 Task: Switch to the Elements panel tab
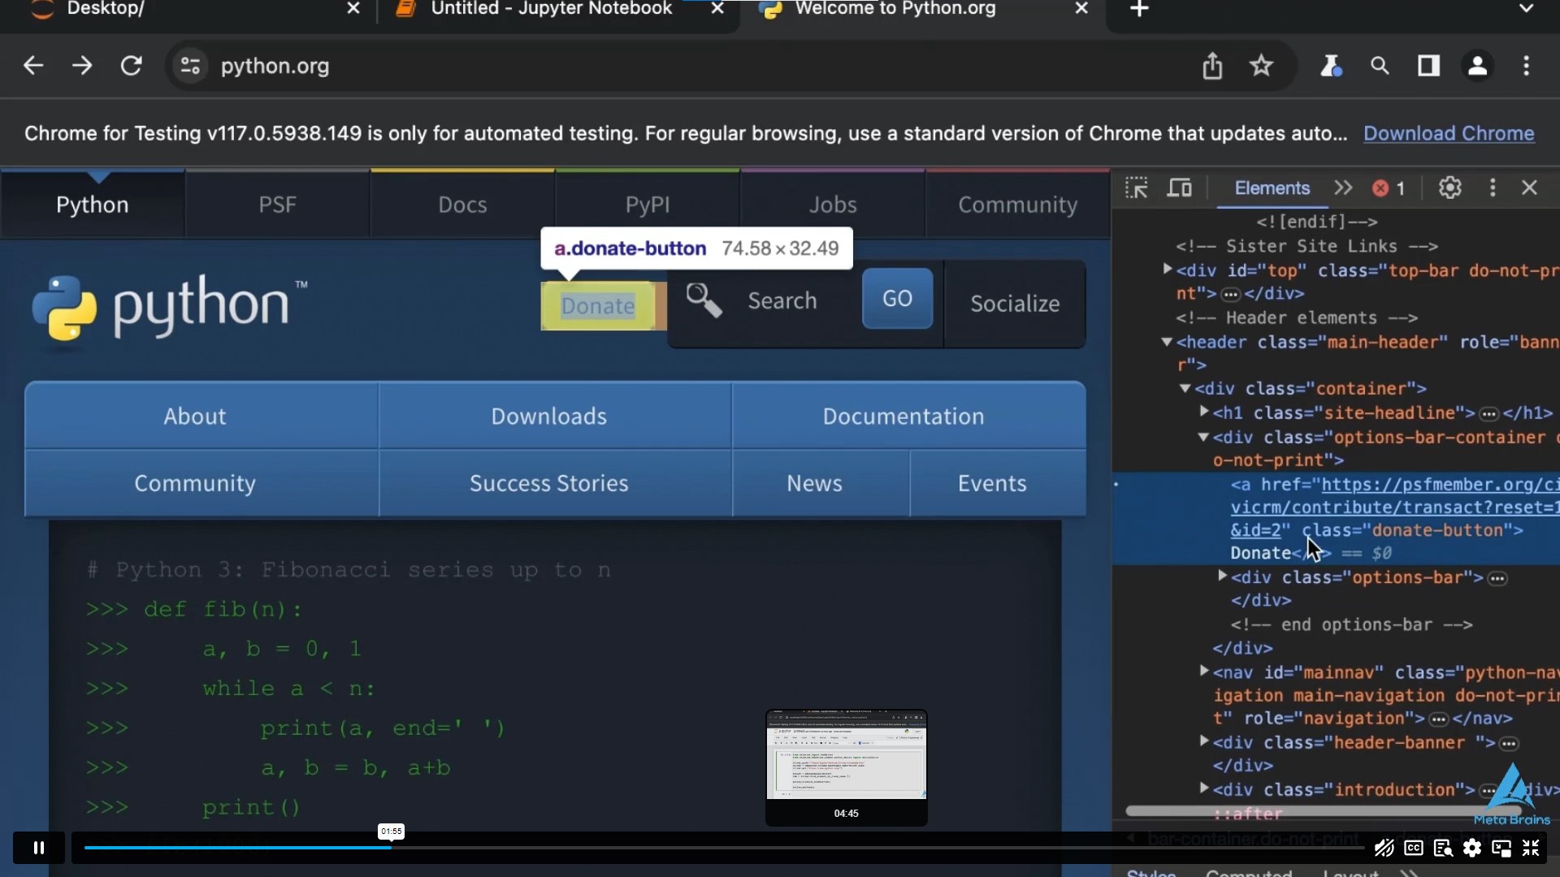pos(1271,188)
